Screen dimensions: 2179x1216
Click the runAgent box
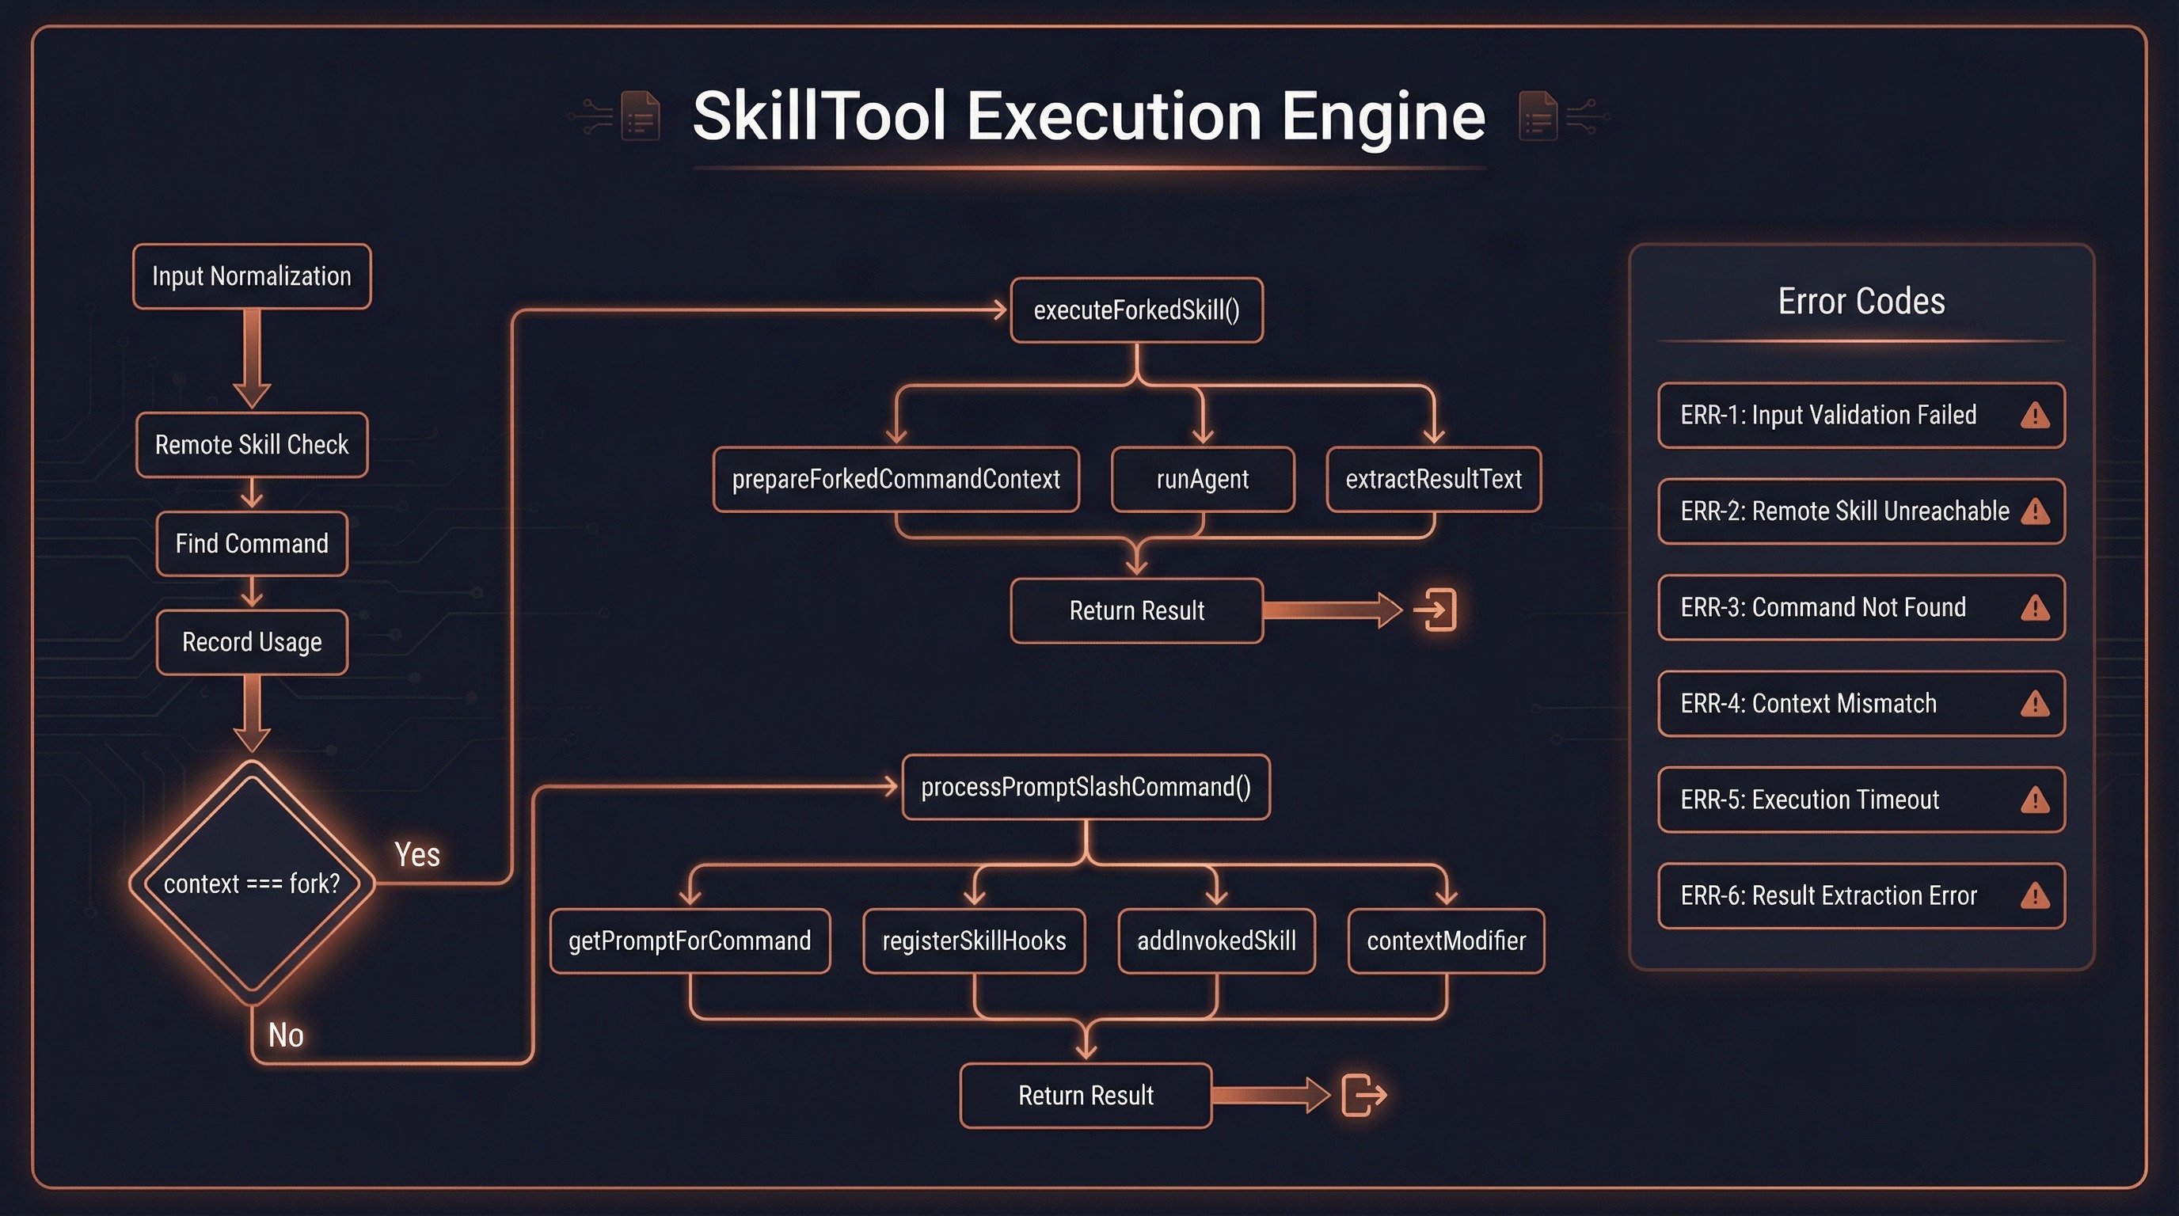[x=1203, y=479]
